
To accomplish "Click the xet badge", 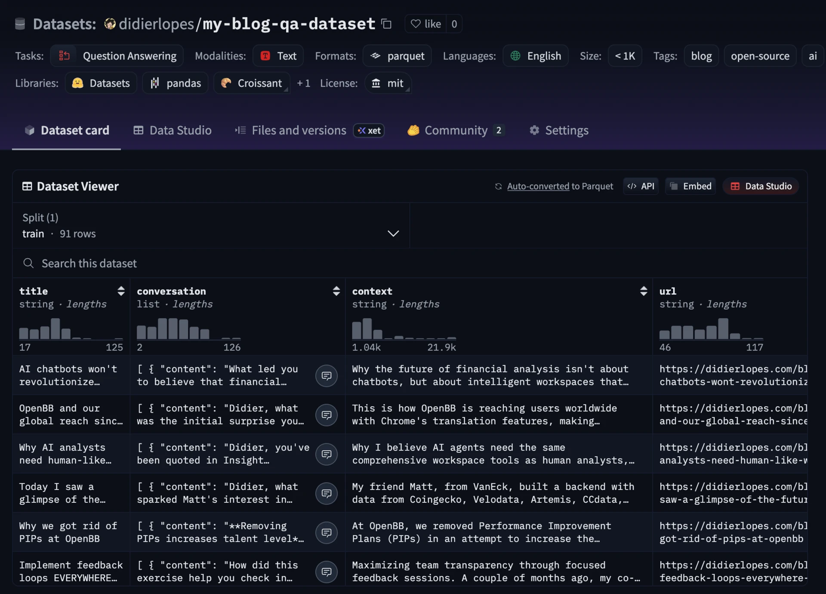I will [369, 130].
